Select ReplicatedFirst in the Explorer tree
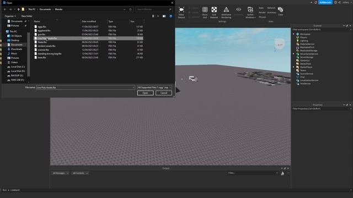The width and height of the screenshot is (353, 198). click(x=307, y=47)
